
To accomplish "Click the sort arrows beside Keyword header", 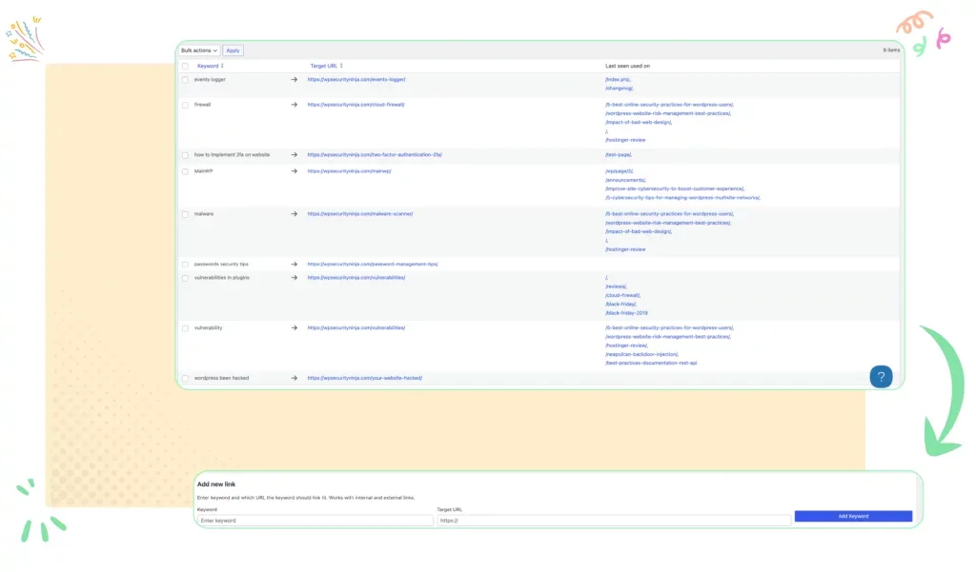I will [x=222, y=66].
